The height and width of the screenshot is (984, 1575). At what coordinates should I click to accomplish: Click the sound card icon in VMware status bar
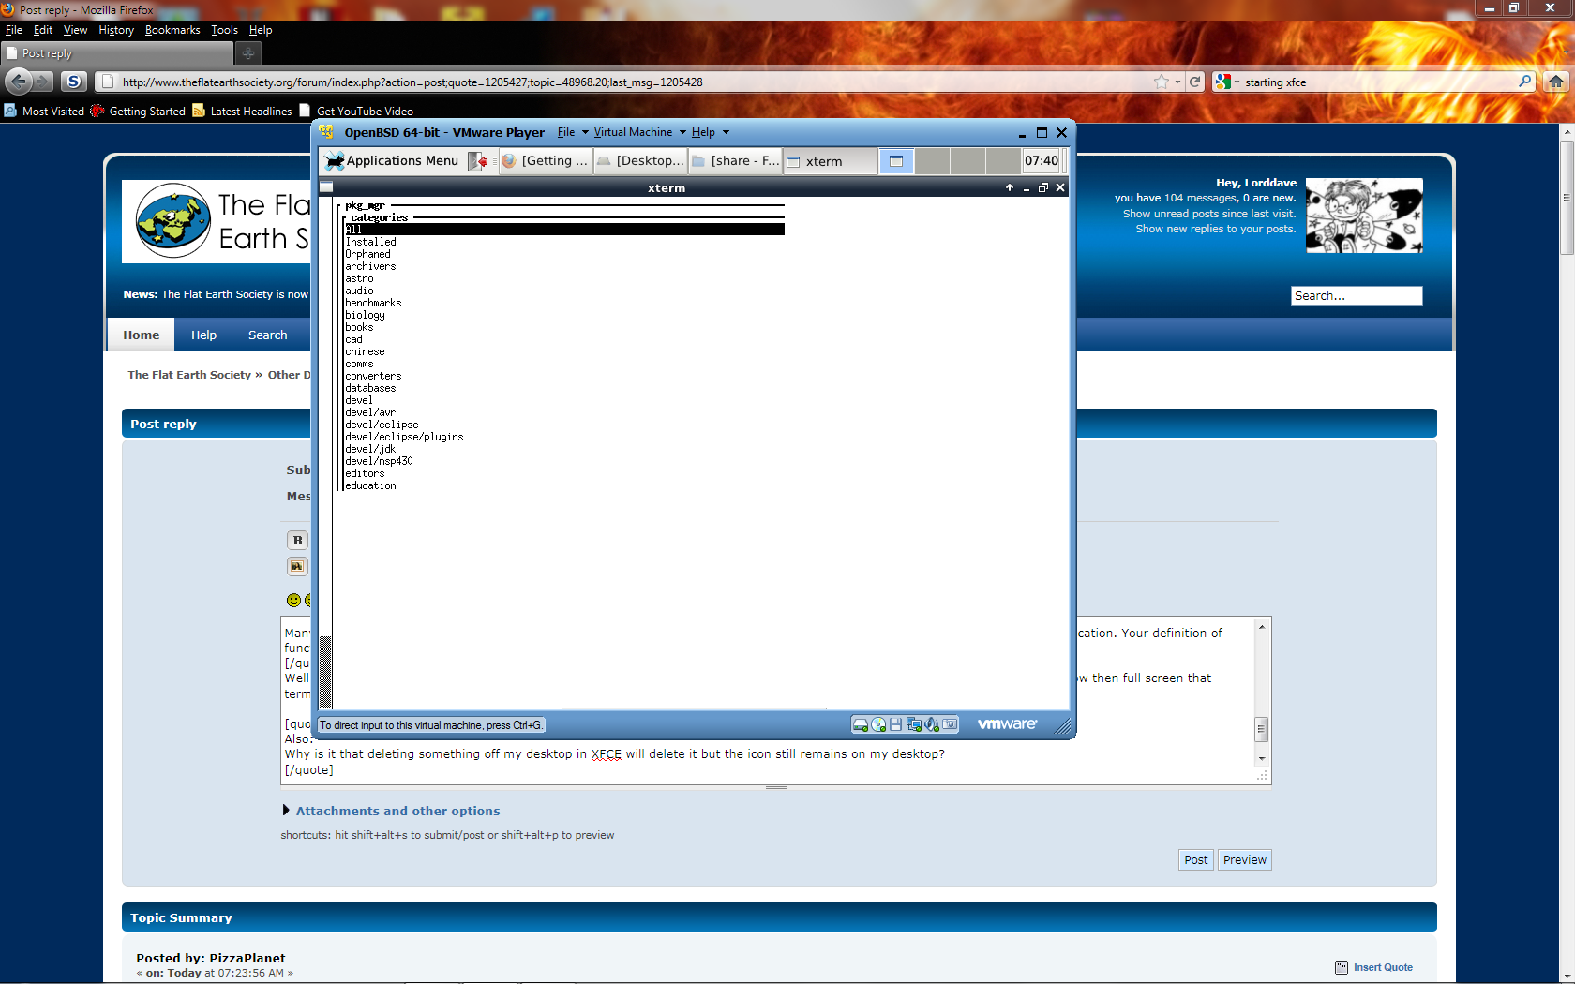932,724
